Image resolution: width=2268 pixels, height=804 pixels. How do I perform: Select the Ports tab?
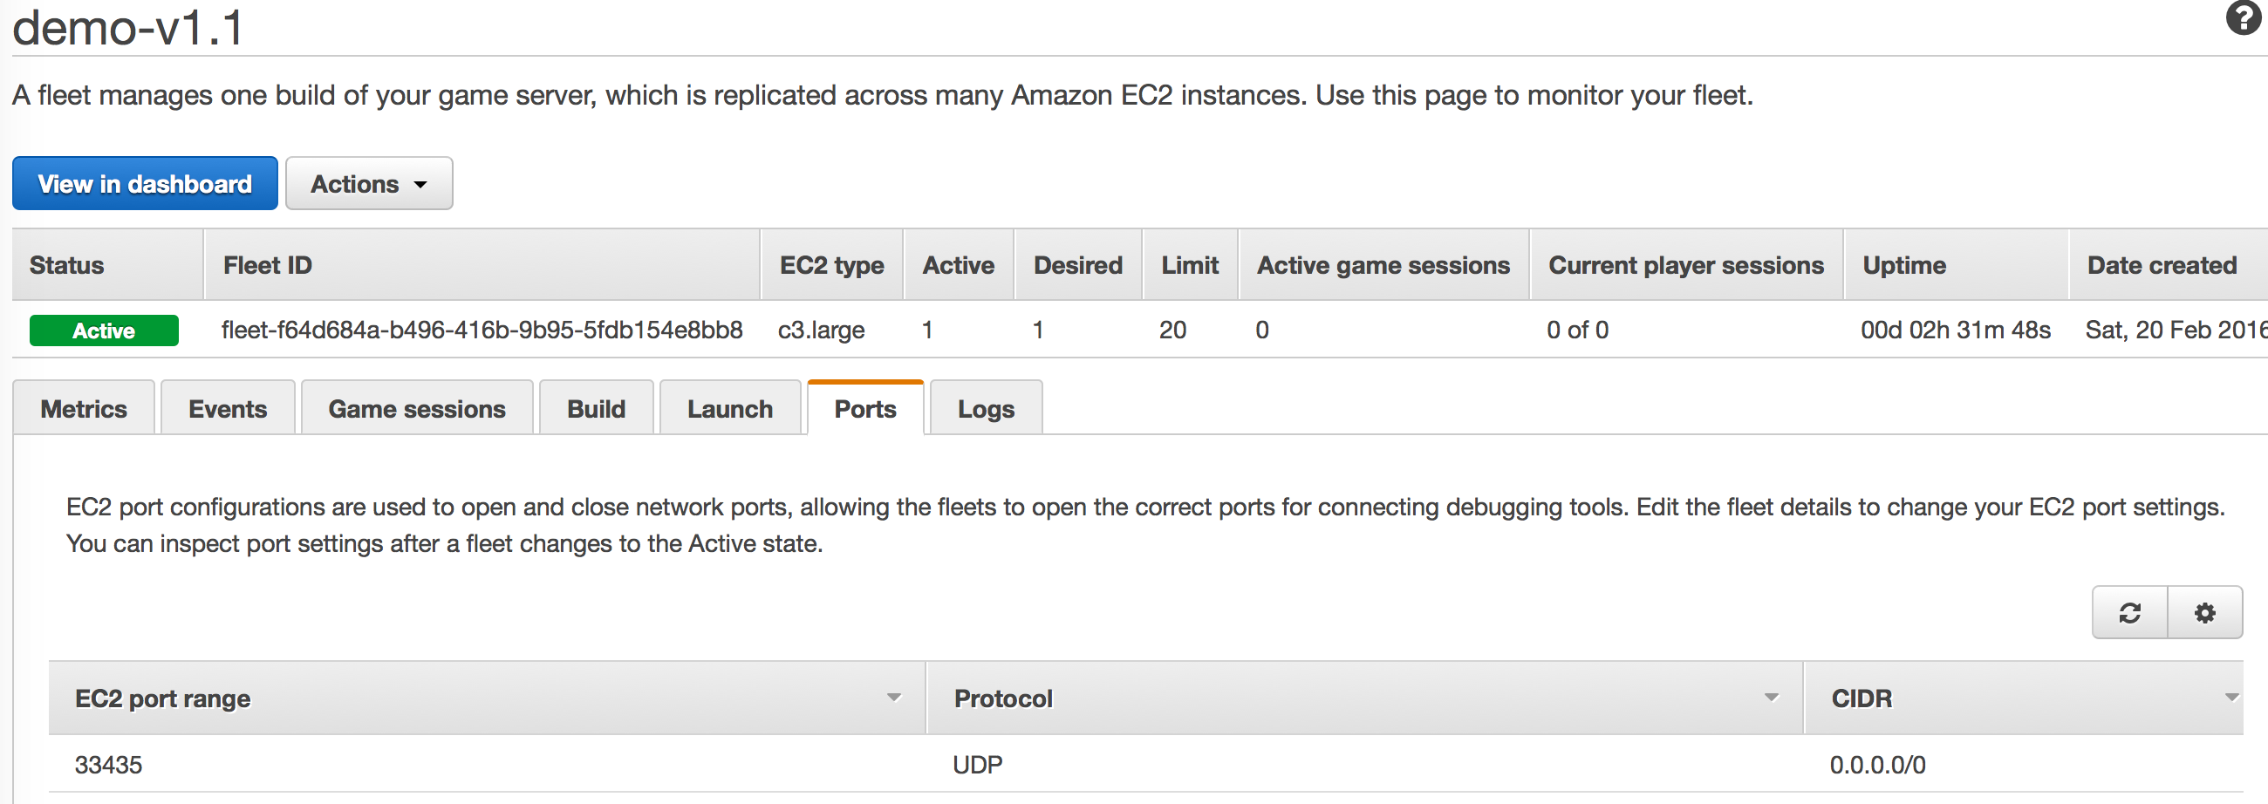[864, 409]
